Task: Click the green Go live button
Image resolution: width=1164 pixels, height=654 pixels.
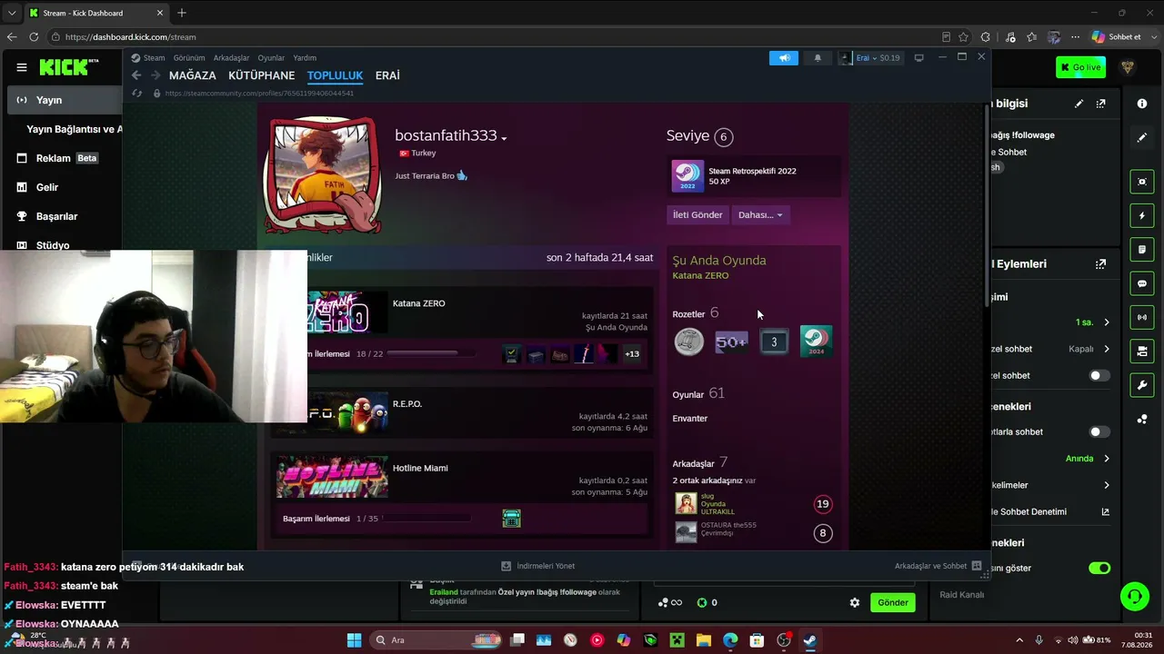Action: click(1080, 67)
